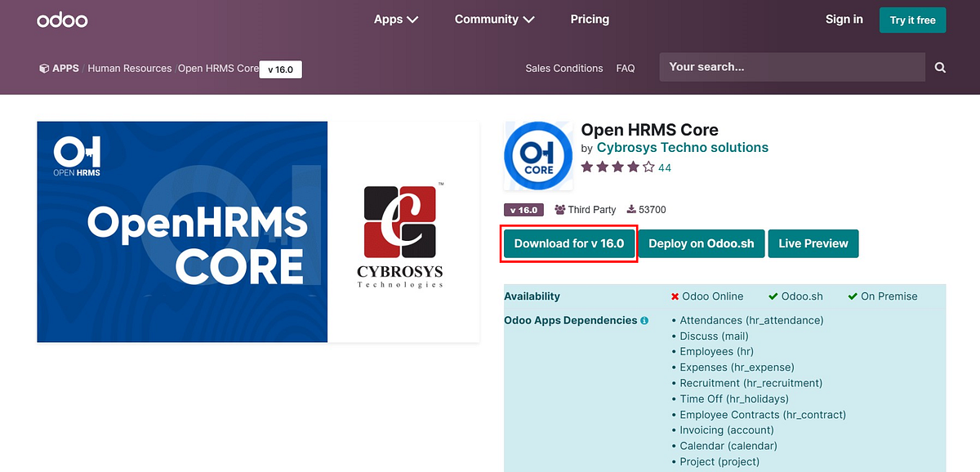The image size is (980, 472).
Task: Click the info icon next to Odoo Apps Dependencies
Action: click(644, 320)
